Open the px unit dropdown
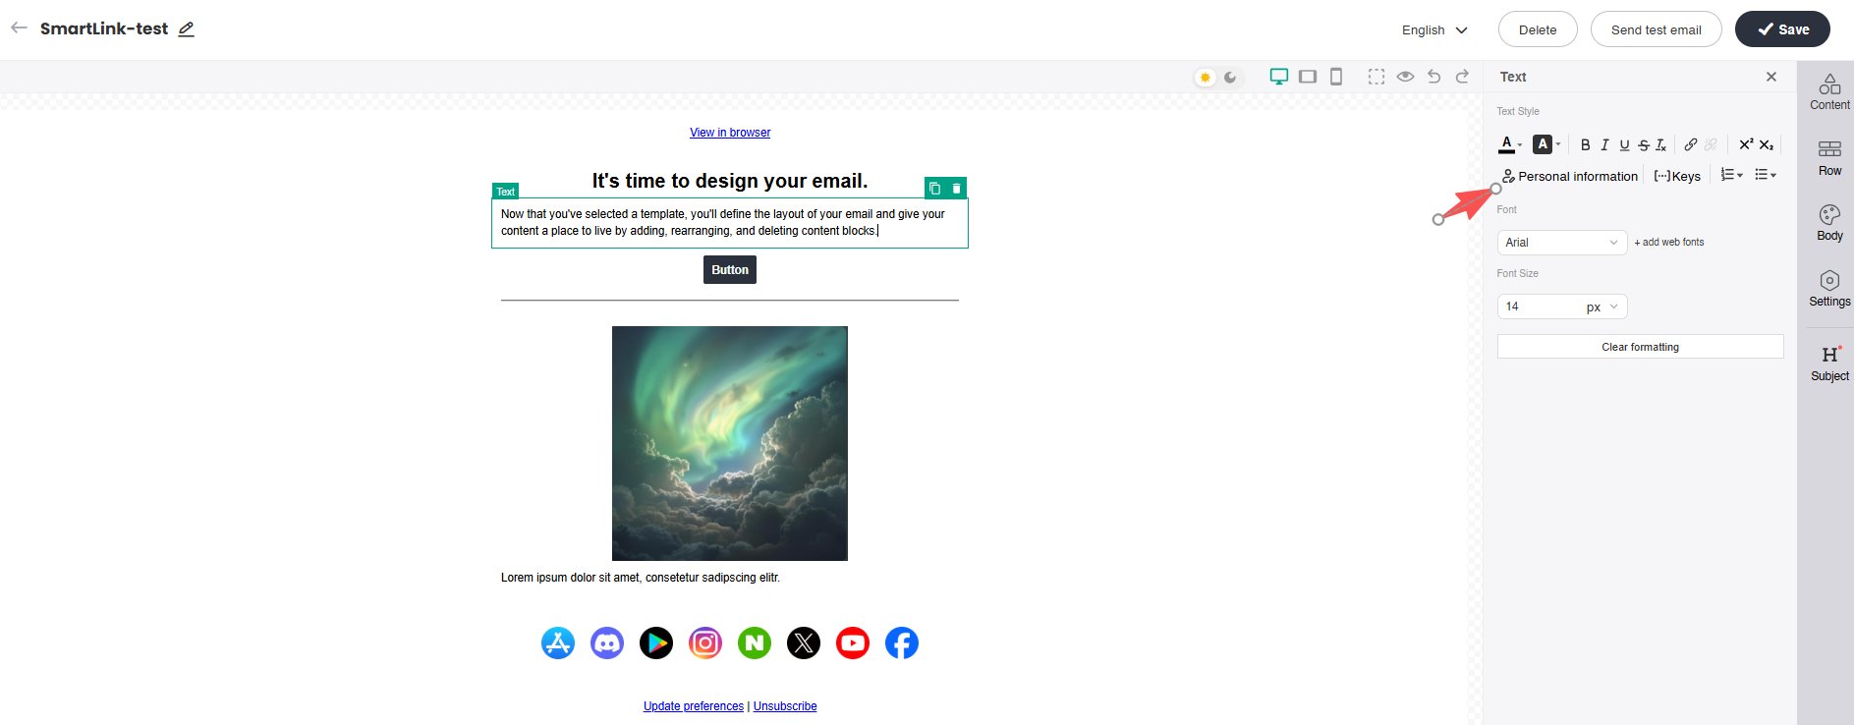Image resolution: width=1854 pixels, height=725 pixels. [1602, 307]
